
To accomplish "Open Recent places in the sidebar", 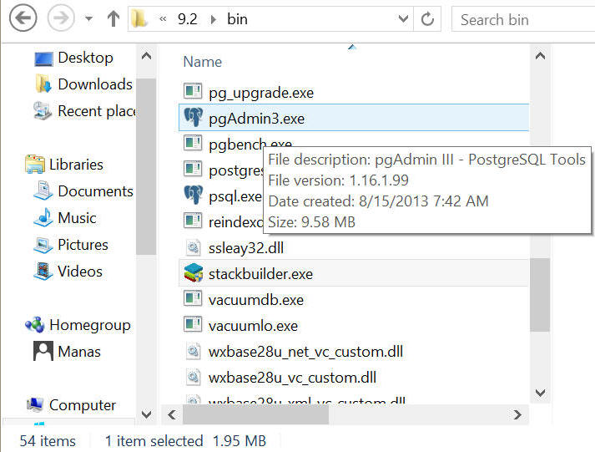I will tap(97, 111).
